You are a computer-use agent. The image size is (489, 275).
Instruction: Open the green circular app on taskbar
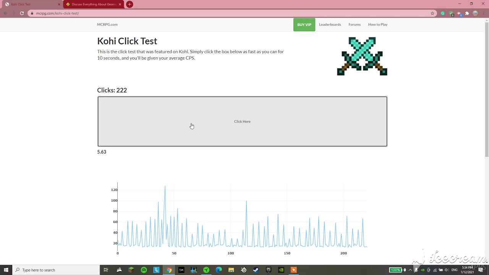tap(144, 270)
